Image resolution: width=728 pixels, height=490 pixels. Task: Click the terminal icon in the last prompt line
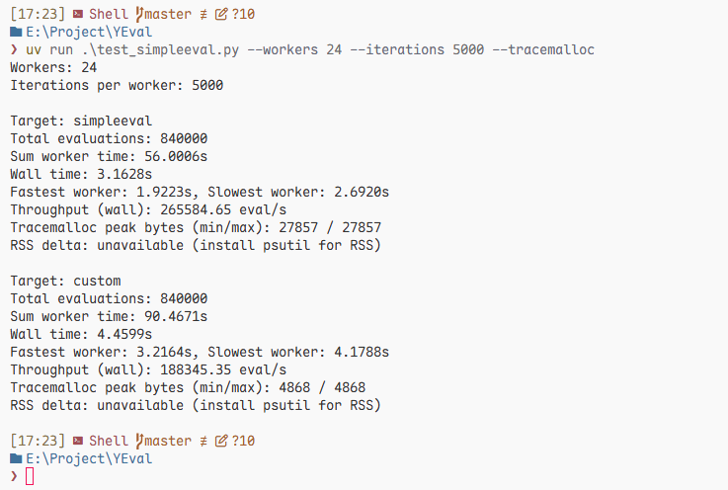(78, 441)
